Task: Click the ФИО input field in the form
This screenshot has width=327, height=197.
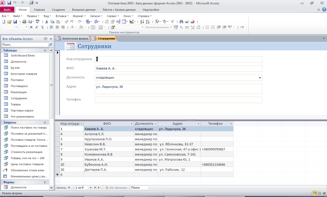Action: click(178, 68)
